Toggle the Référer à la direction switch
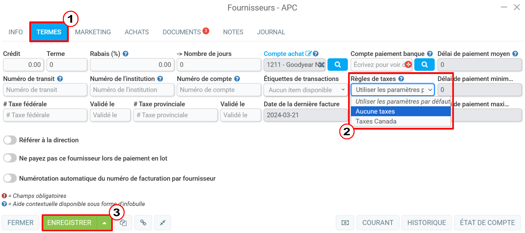 pos(10,140)
